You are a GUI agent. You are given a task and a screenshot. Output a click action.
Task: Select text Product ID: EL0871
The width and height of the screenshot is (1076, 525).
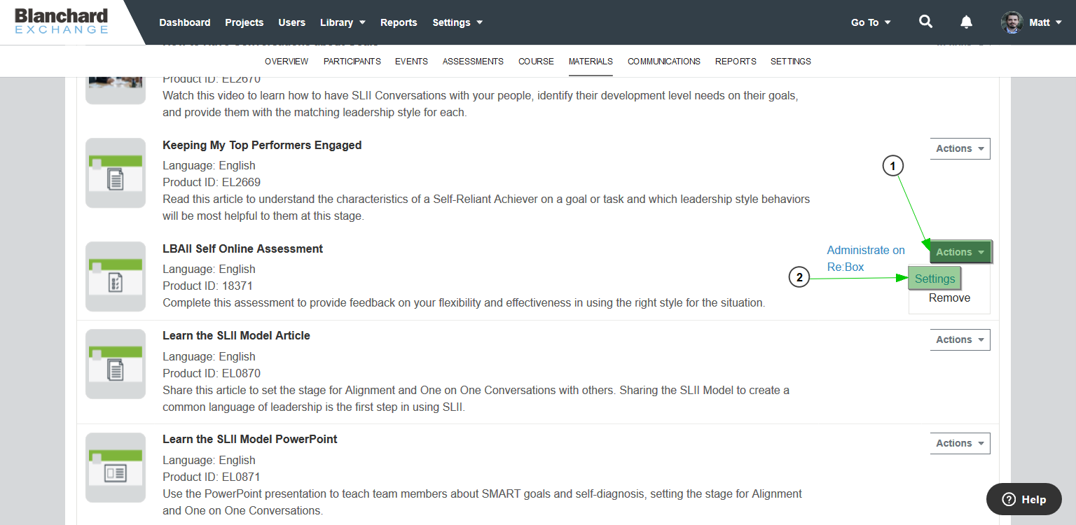212,477
